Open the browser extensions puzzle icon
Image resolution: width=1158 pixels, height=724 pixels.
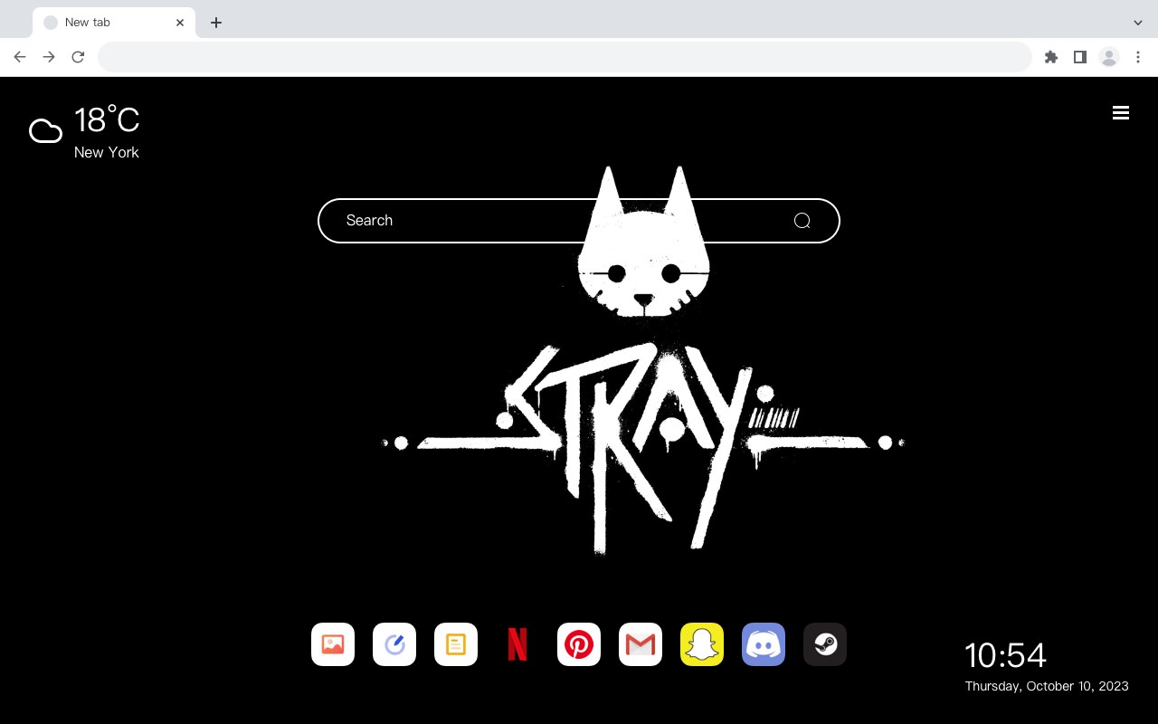pos(1051,57)
